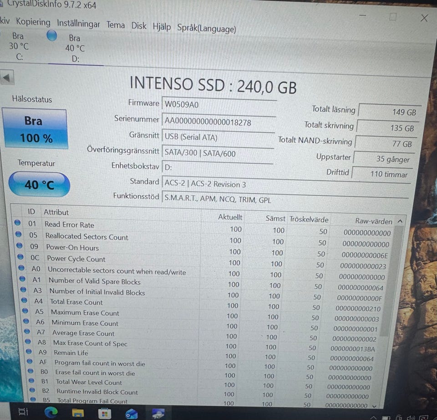Viewport: 437px width, 420px height.
Task: Click the Drifttid 110 timmar value
Action: tap(382, 174)
